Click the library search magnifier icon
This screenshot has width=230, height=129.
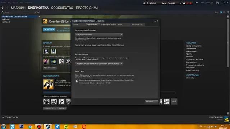pyautogui.click(x=3, y=13)
